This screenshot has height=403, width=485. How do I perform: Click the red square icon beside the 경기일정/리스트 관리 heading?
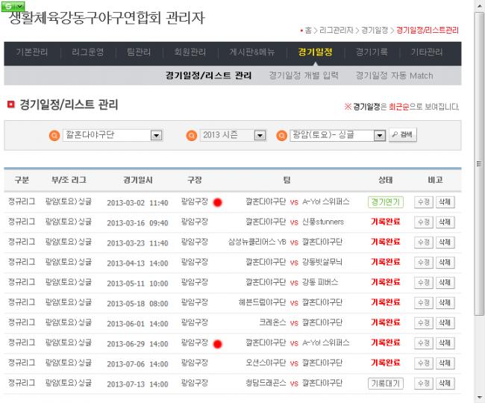(11, 104)
